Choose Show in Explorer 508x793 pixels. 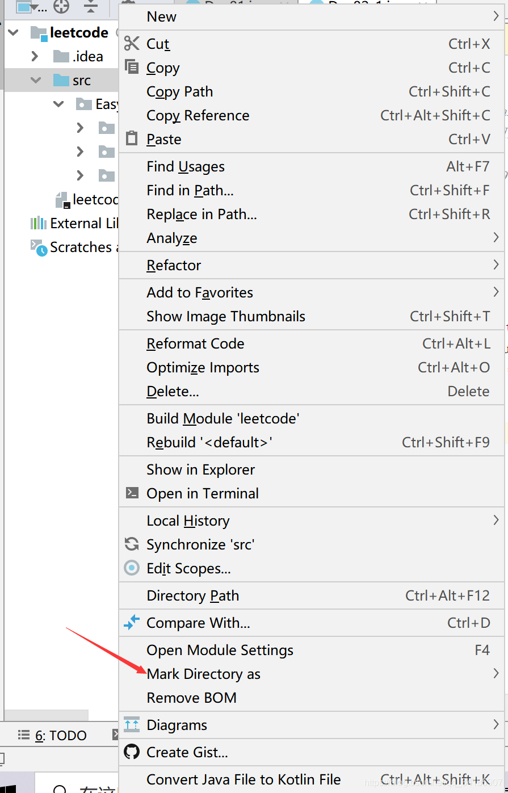tap(311, 469)
